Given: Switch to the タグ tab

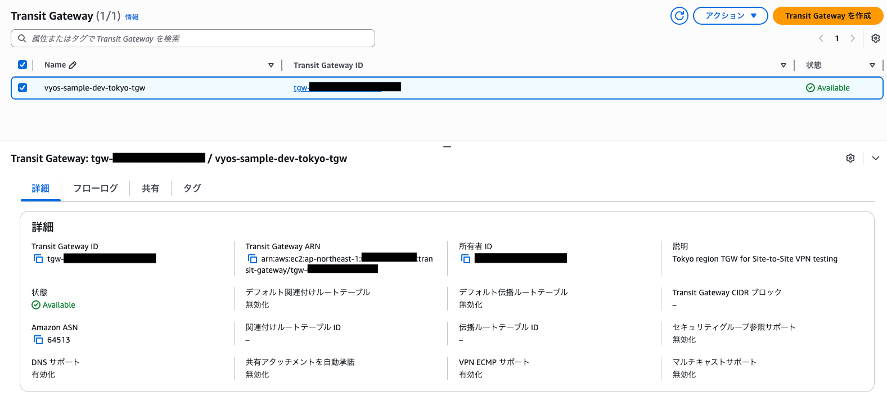Looking at the screenshot, I should 192,188.
